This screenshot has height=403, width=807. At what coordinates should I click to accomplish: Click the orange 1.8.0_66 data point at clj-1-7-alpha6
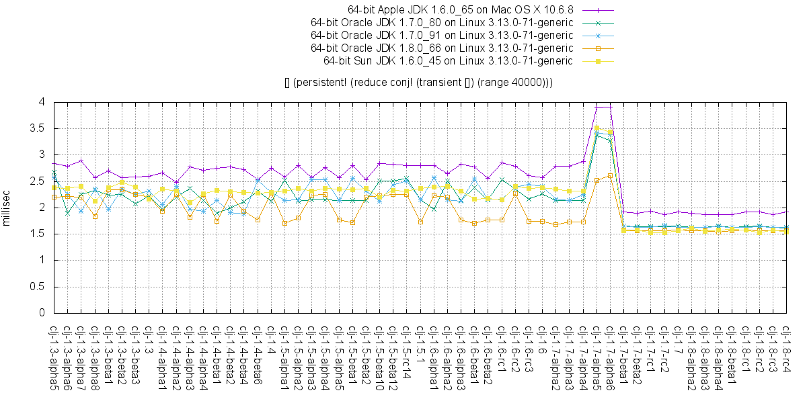pyautogui.click(x=610, y=176)
